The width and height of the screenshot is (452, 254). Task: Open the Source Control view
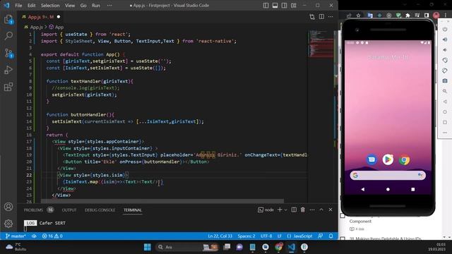[8, 53]
